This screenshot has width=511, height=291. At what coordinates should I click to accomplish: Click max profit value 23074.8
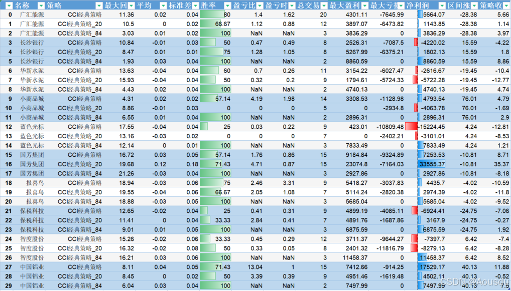356,164
